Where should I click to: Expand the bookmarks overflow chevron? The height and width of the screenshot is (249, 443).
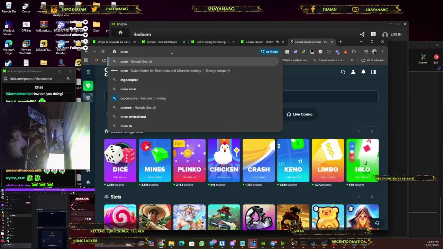click(x=352, y=60)
